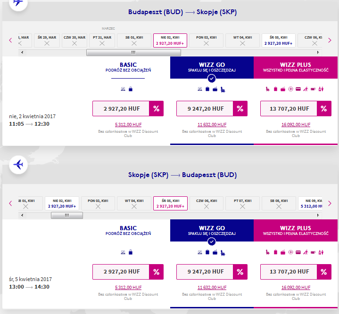Show earlier outbound dates with the left pink arrow

[10, 40]
